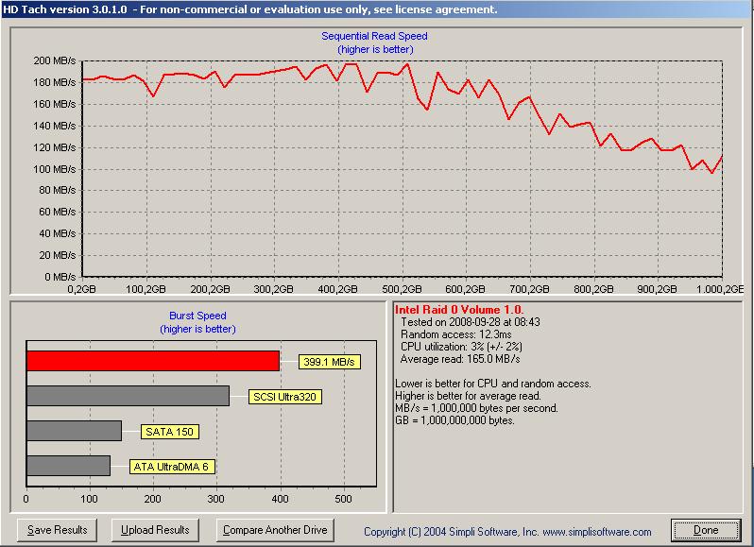Click the Burst Speed chart title
The height and width of the screenshot is (547, 754).
[x=197, y=316]
